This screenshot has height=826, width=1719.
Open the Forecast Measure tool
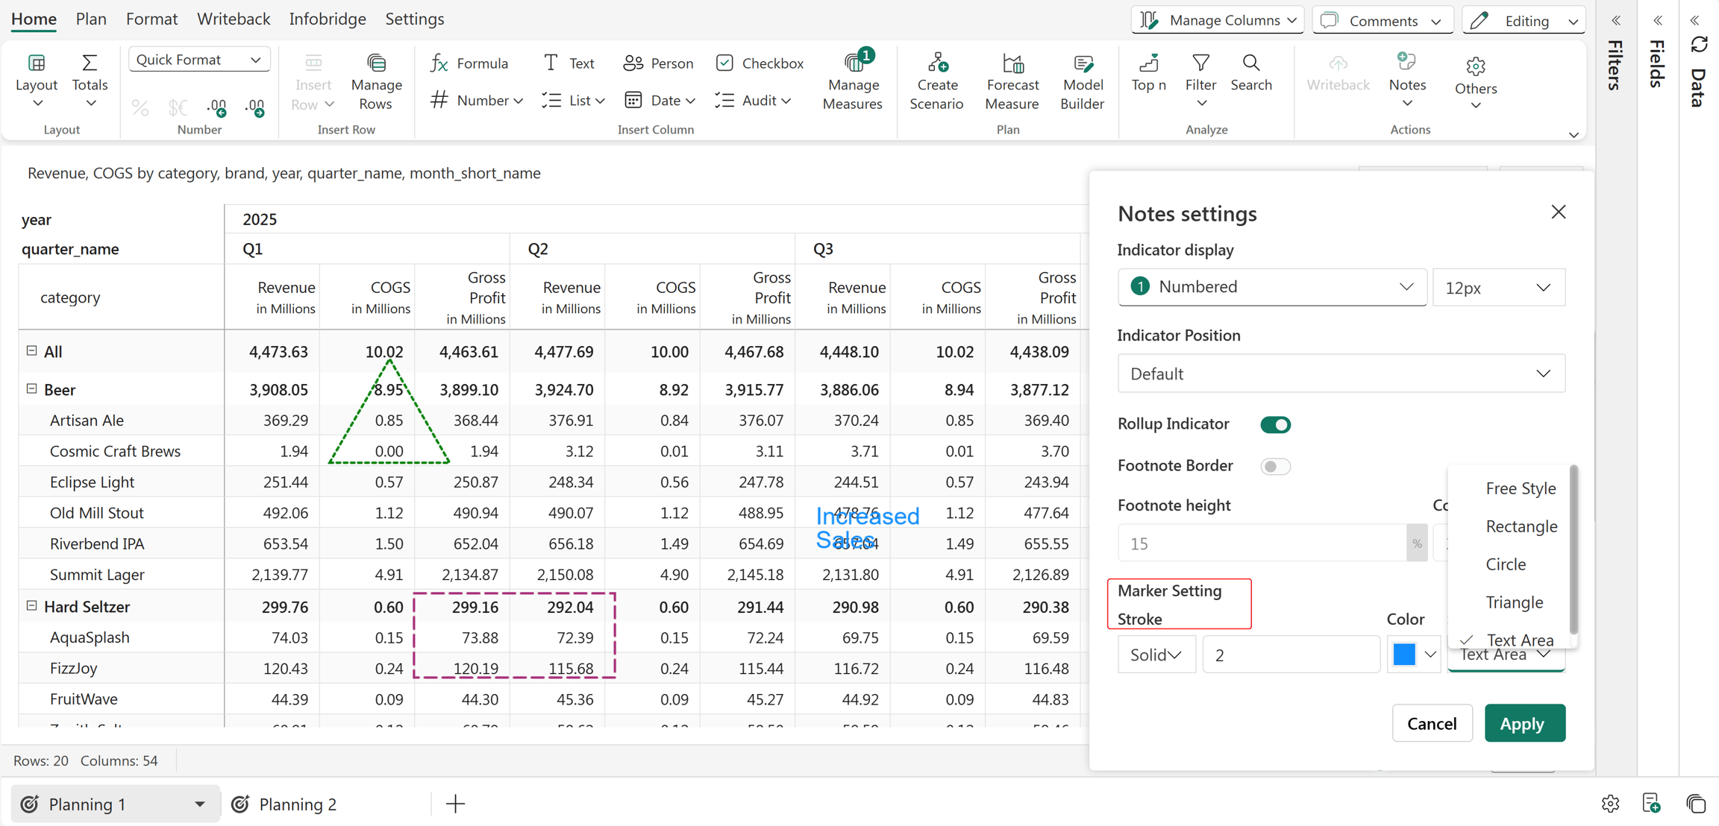[x=1012, y=82]
